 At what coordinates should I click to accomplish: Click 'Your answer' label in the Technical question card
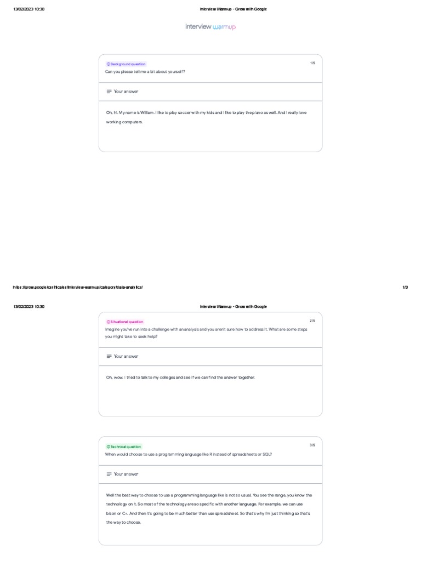tap(126, 474)
